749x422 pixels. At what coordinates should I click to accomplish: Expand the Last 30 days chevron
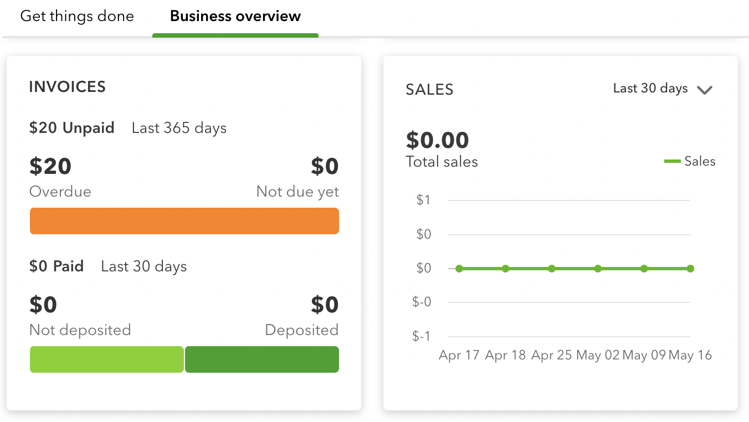(x=704, y=90)
